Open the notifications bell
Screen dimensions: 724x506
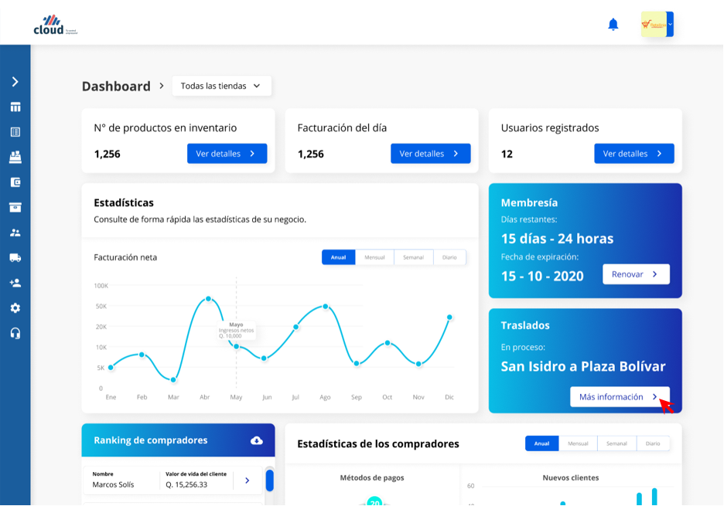click(613, 24)
